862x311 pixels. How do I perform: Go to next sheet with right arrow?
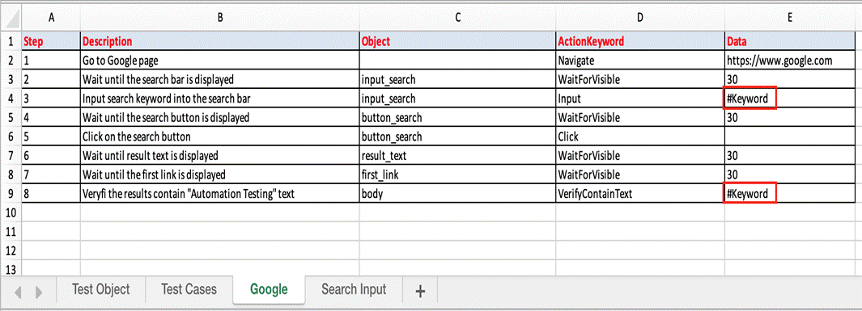click(39, 292)
